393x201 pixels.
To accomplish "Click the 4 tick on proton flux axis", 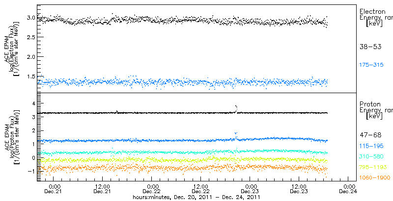I will click(x=33, y=103).
